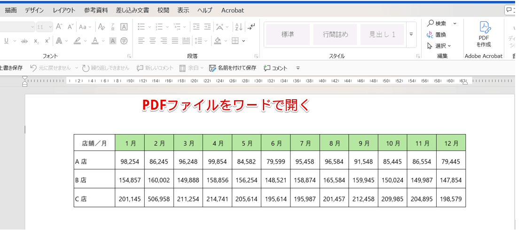Justify paragraph text

pyautogui.click(x=175, y=41)
